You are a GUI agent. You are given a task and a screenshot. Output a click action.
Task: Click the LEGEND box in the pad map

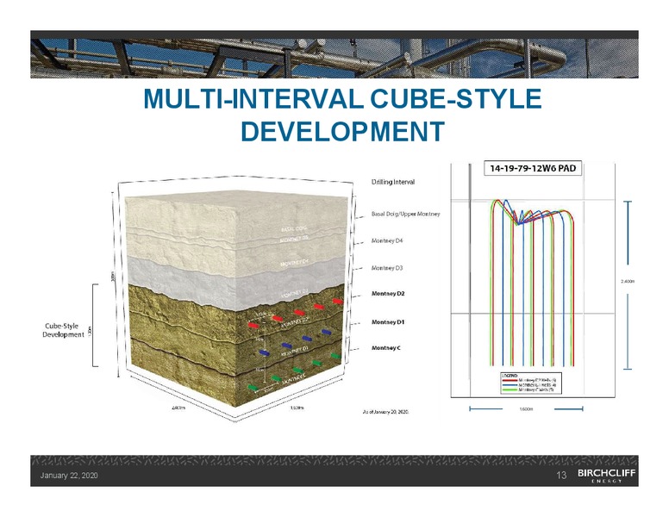(x=531, y=383)
